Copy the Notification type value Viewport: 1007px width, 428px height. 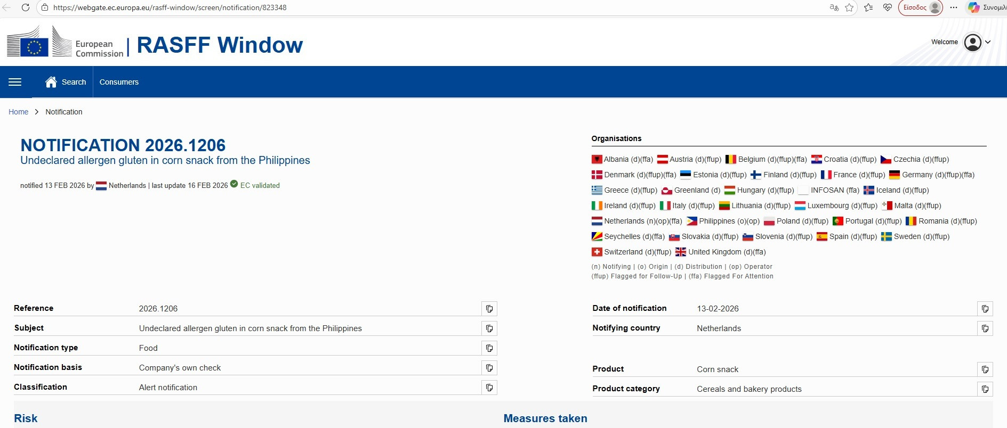pyautogui.click(x=489, y=348)
